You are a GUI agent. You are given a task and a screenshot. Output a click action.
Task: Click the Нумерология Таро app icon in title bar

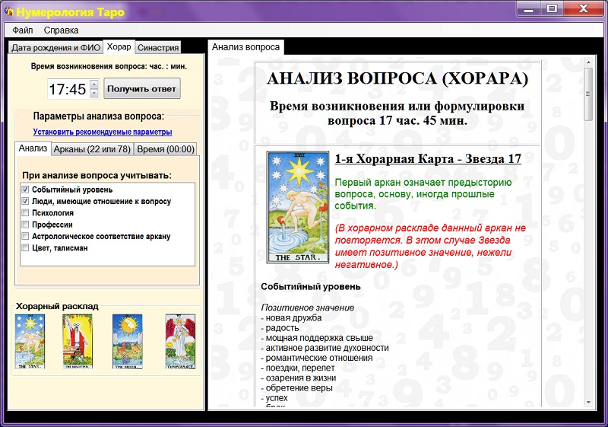pyautogui.click(x=9, y=12)
